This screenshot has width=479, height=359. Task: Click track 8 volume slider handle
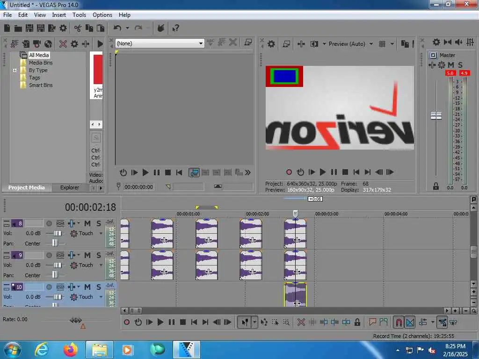[x=58, y=234]
